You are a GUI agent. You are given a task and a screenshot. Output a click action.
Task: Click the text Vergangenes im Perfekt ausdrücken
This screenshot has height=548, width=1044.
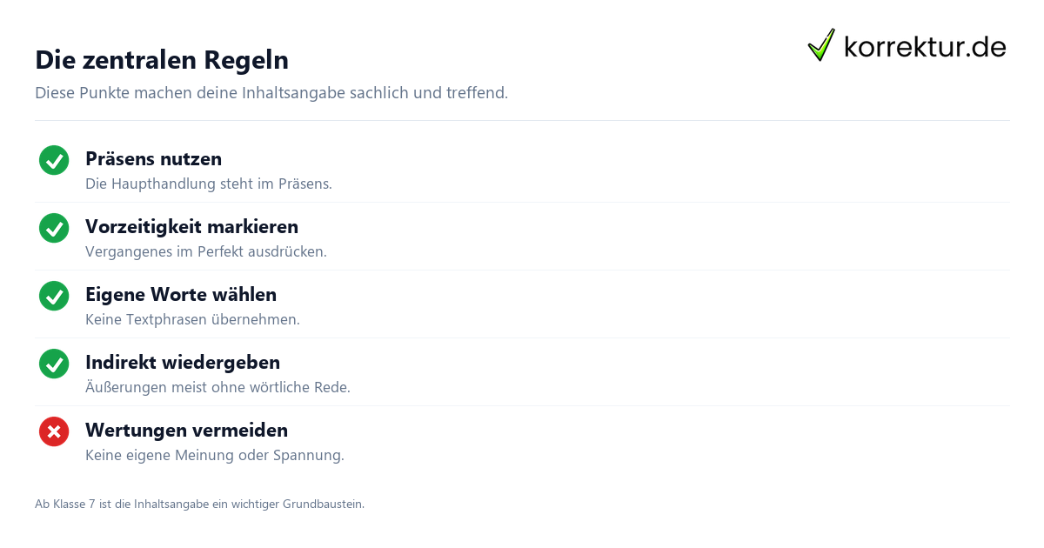pyautogui.click(x=206, y=252)
